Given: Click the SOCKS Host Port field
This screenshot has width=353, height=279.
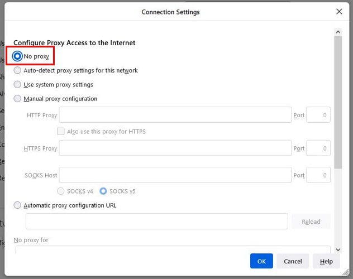Looking at the screenshot, I should (x=318, y=175).
